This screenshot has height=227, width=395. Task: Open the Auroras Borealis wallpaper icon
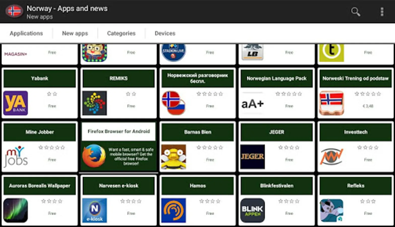point(16,210)
